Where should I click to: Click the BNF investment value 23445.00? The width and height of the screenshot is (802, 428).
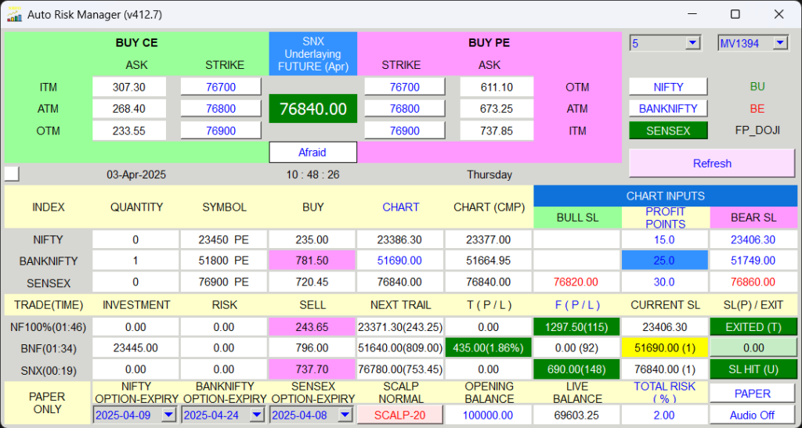pyautogui.click(x=135, y=348)
